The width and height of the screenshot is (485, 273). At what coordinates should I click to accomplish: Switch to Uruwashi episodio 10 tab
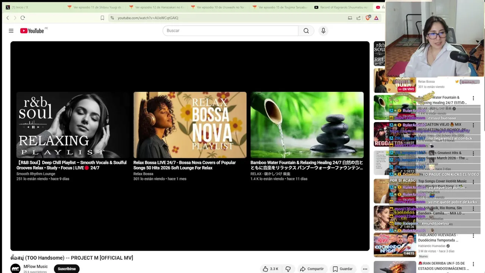coord(218,7)
